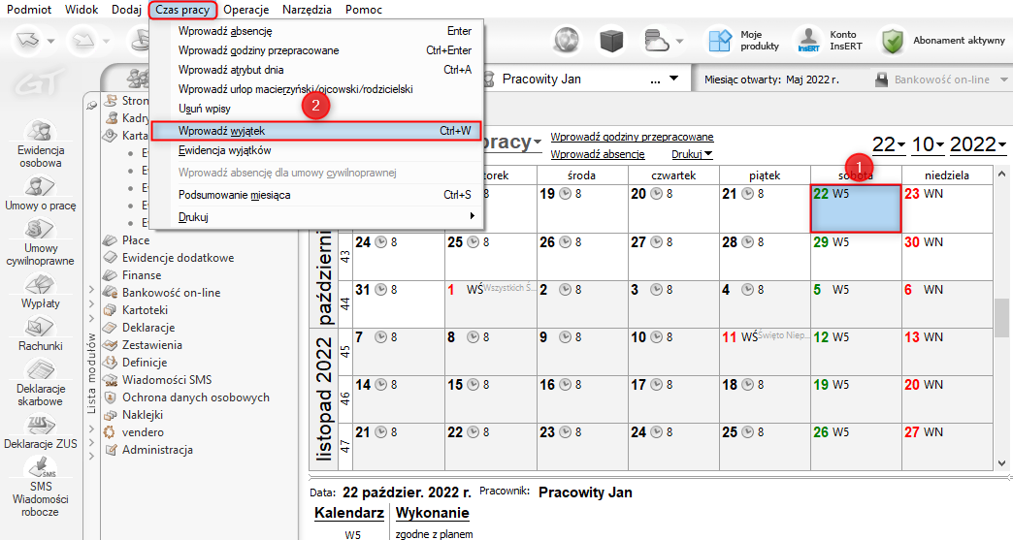Screen dimensions: 1013x540
Task: Select Płace in module tree
Action: 136,240
